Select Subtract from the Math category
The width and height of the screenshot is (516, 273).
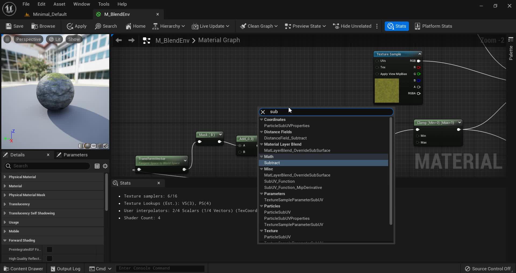[272, 163]
